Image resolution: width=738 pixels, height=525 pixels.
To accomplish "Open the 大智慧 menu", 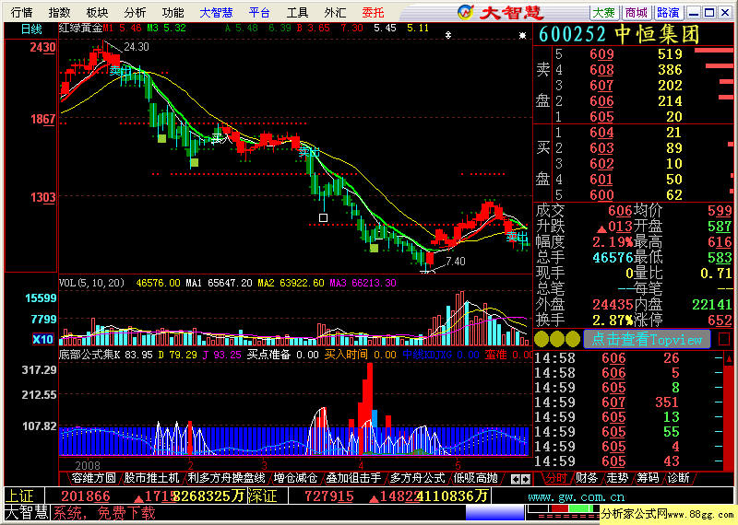I will point(216,13).
